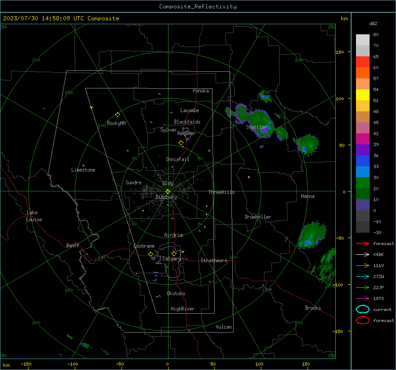
Task: Click the Okotoks label
Action: [176, 293]
